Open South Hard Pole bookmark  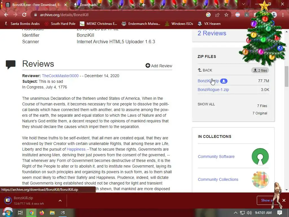point(60,24)
